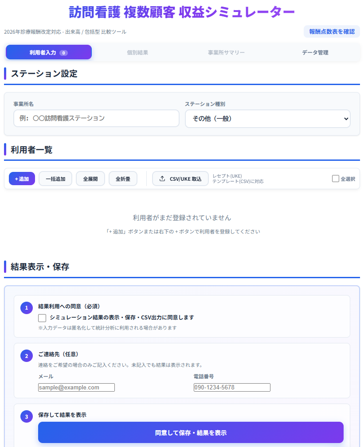Screen dimensions: 364x447
Task: Open the ステーション種別 dropdown
Action: click(x=267, y=119)
